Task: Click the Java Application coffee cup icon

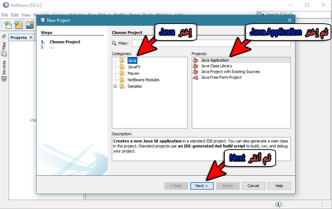Action: click(196, 60)
